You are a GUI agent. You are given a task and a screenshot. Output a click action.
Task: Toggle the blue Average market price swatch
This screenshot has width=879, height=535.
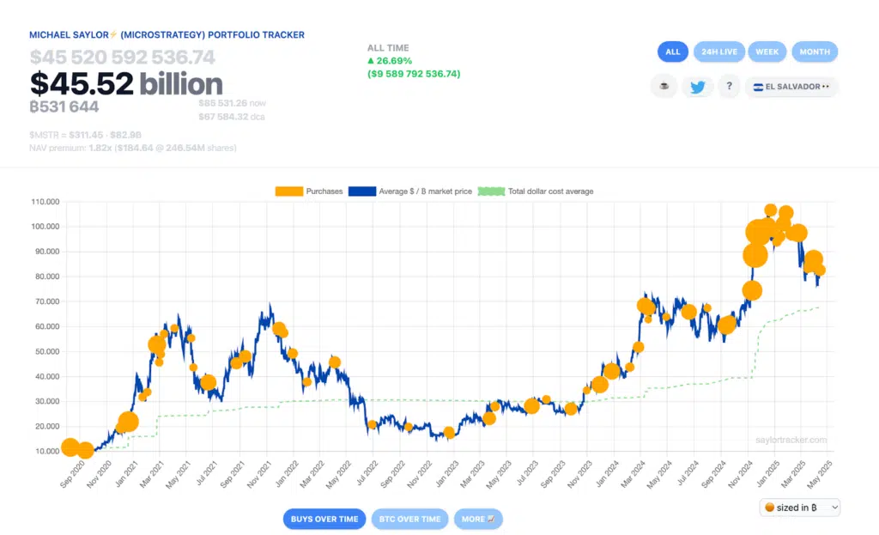click(362, 192)
